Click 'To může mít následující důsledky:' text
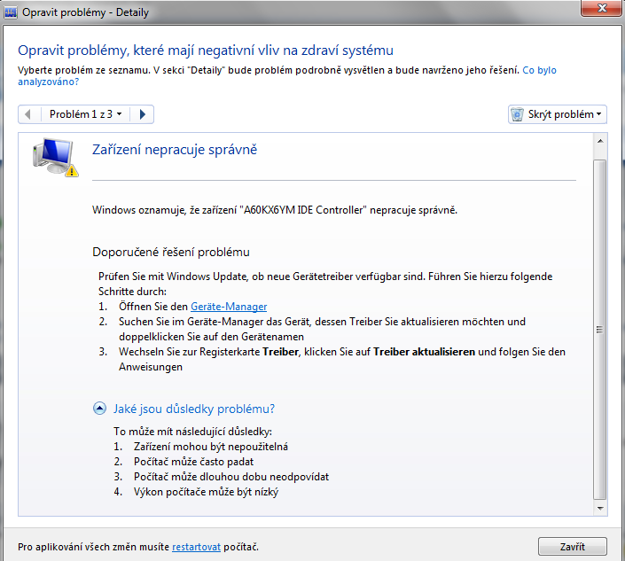 pos(193,432)
